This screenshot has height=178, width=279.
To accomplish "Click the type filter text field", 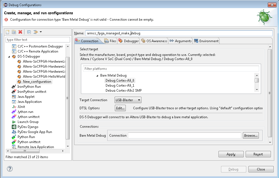I will 38,40.
